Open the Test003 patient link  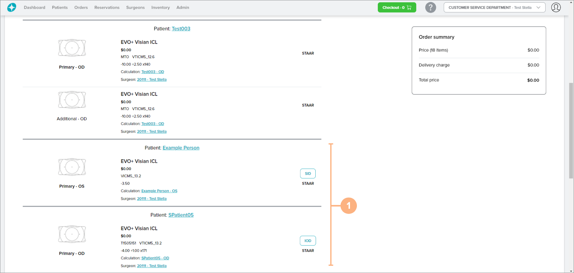tap(181, 29)
